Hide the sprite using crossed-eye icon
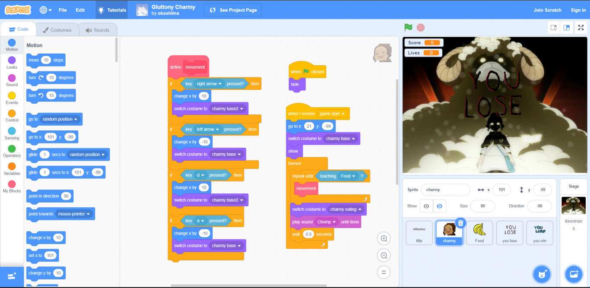This screenshot has width=590, height=288. point(439,206)
